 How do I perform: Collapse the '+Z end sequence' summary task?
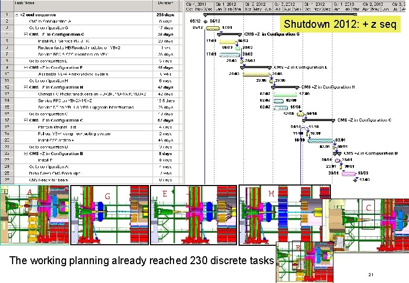17,15
